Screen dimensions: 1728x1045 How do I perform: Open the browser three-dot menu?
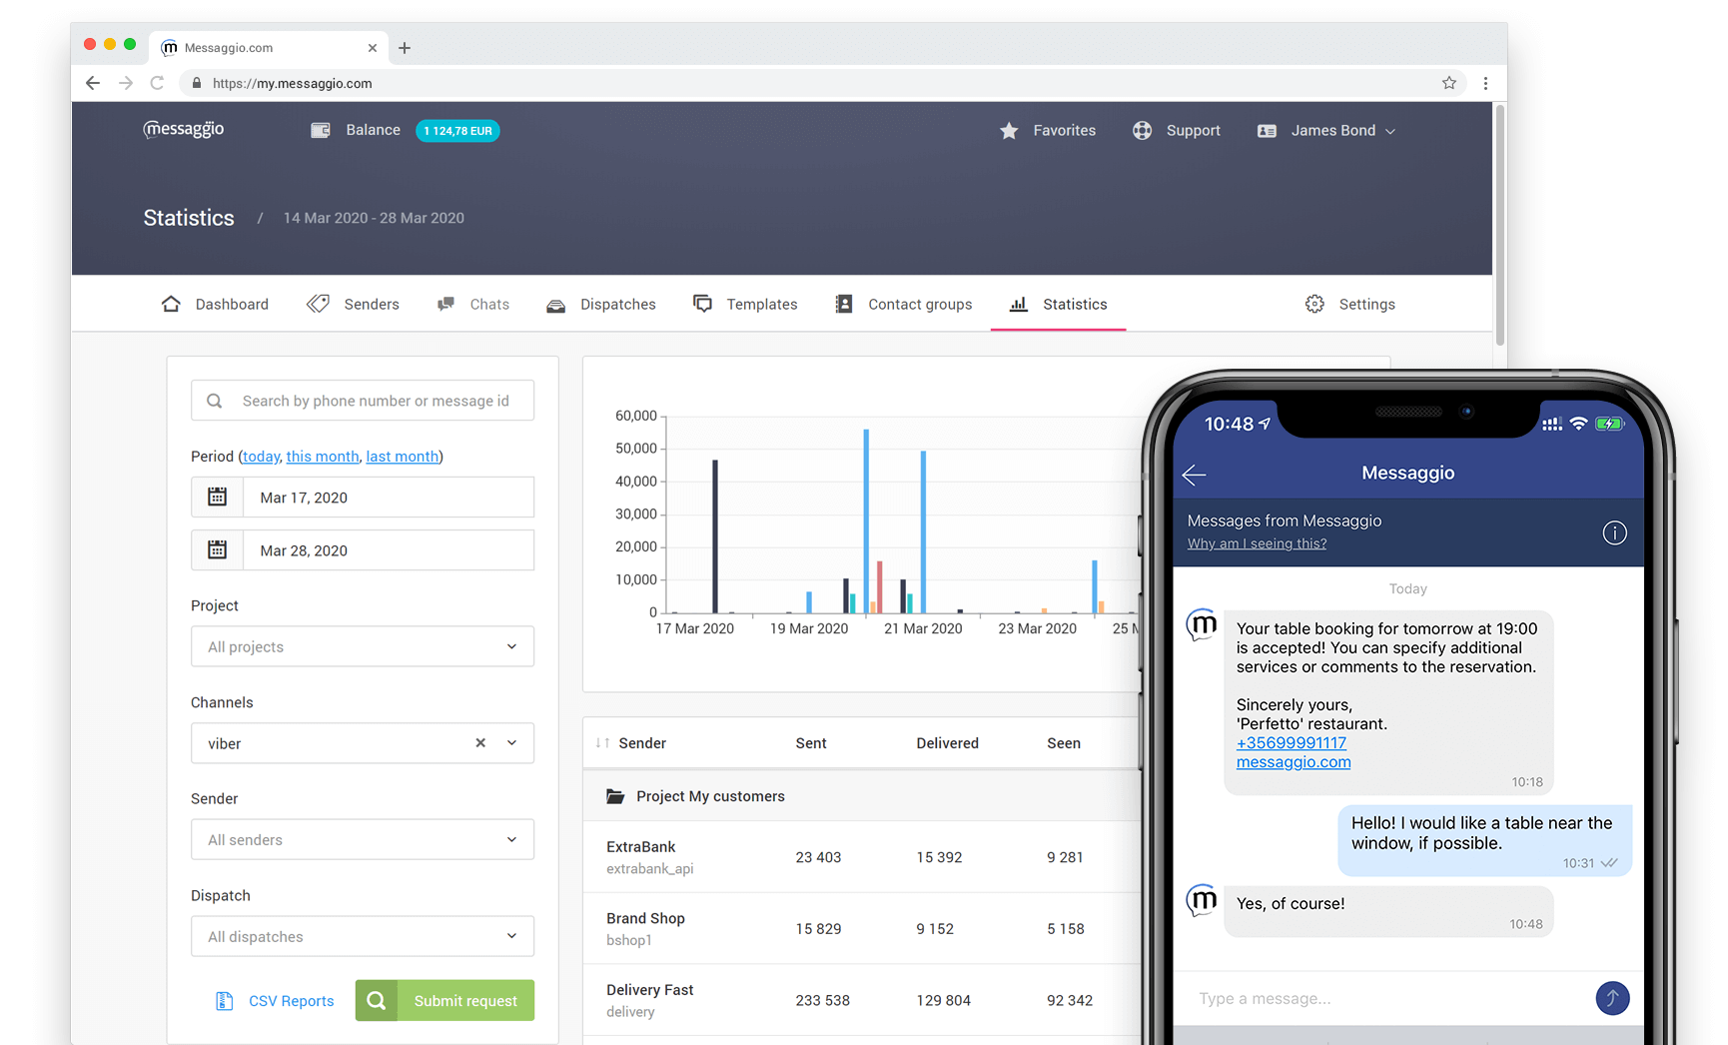1485,83
